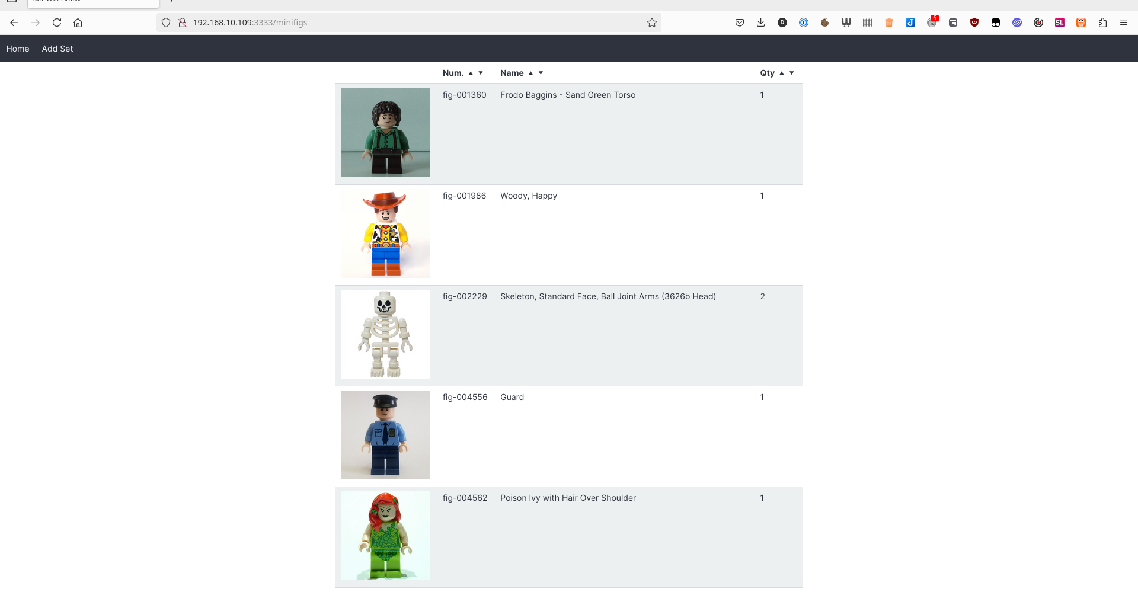The height and width of the screenshot is (608, 1138).
Task: Click the Woody, Happy minifig image
Action: pyautogui.click(x=386, y=233)
